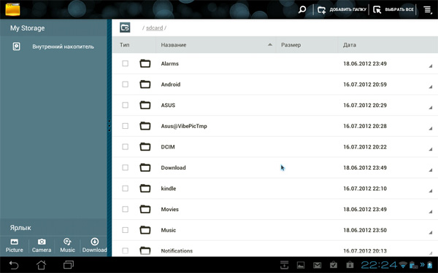Click the add folder icon
The width and height of the screenshot is (438, 273).
tap(321, 10)
